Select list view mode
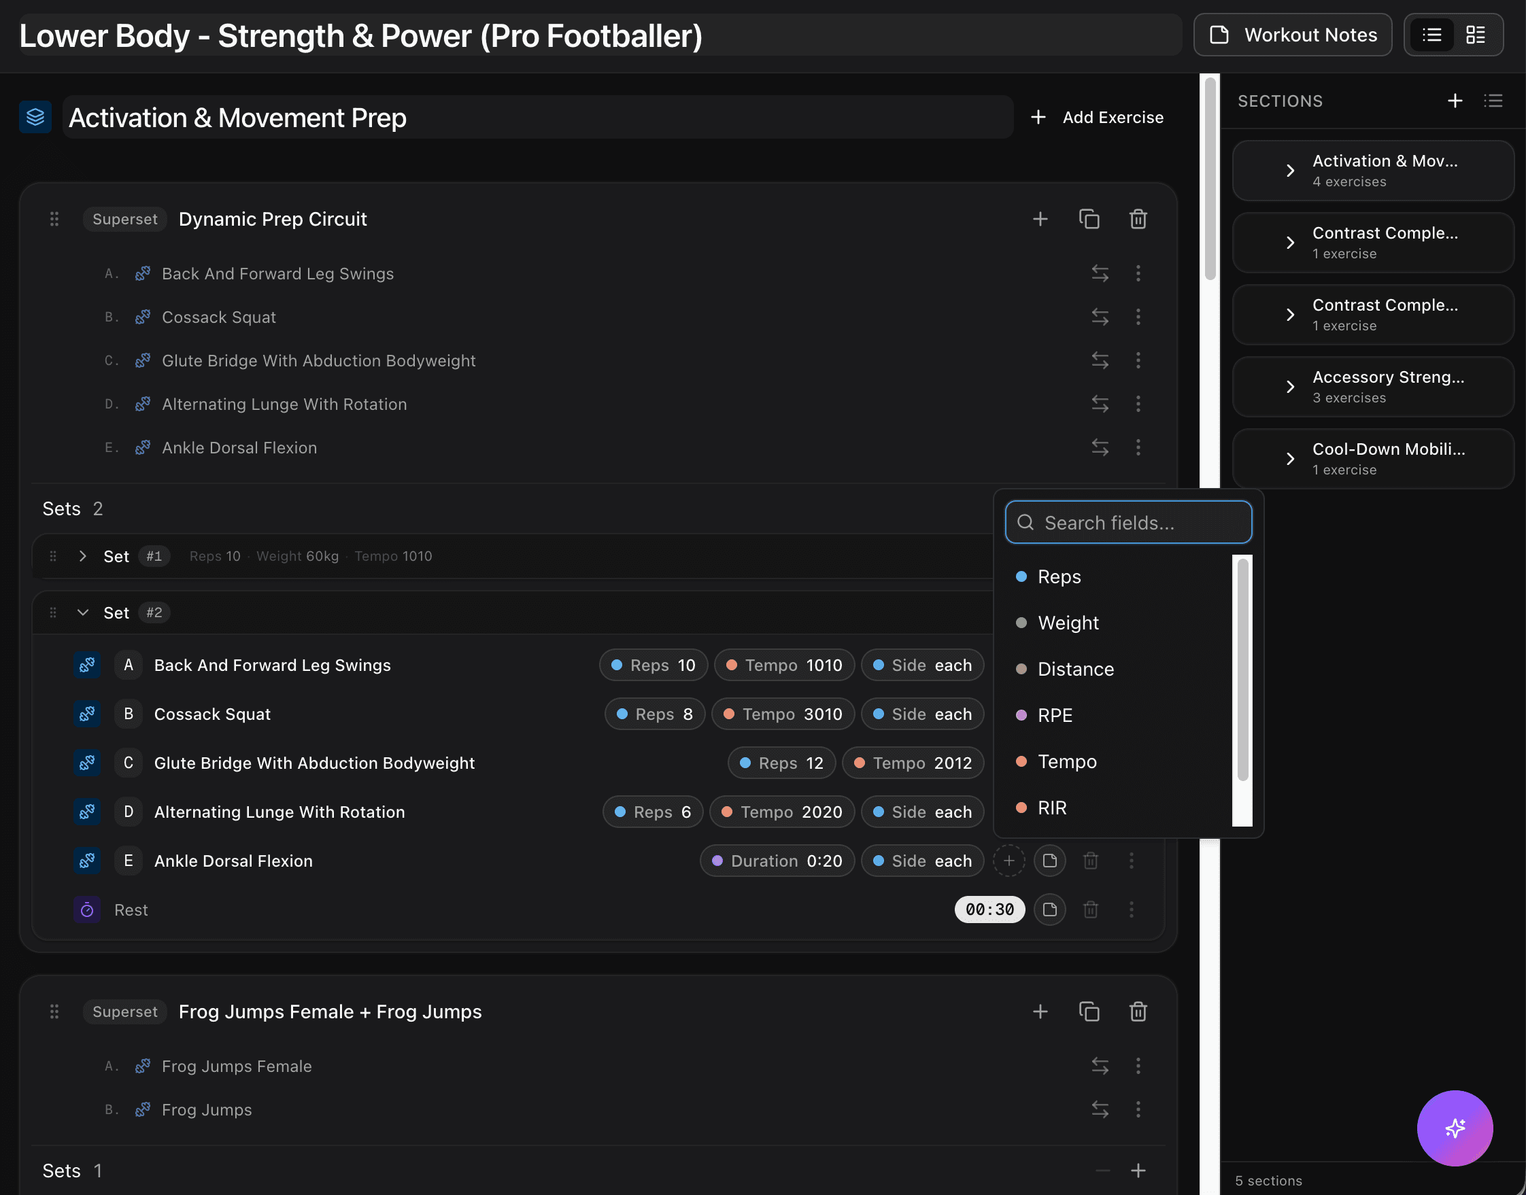This screenshot has width=1526, height=1195. (1431, 34)
